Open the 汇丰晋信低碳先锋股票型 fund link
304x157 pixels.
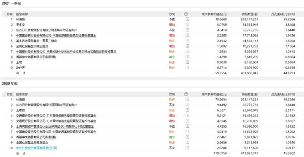pyautogui.click(x=56, y=116)
